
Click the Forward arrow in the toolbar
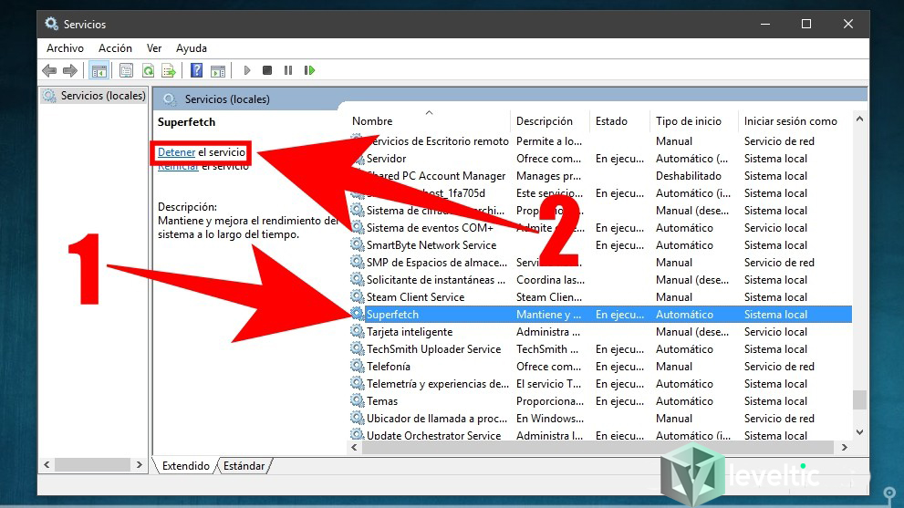click(x=70, y=70)
